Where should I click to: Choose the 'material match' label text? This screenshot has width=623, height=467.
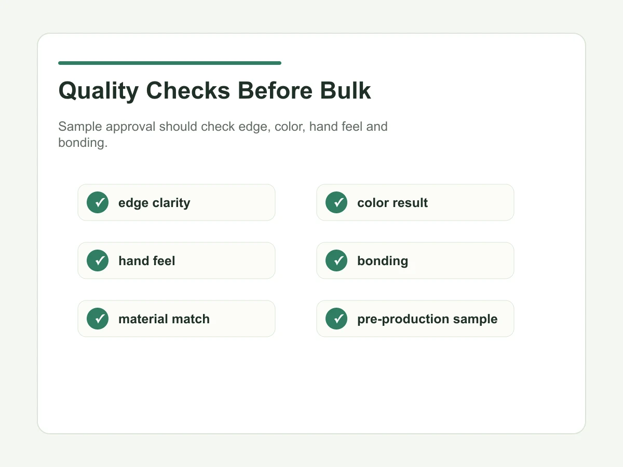(164, 319)
